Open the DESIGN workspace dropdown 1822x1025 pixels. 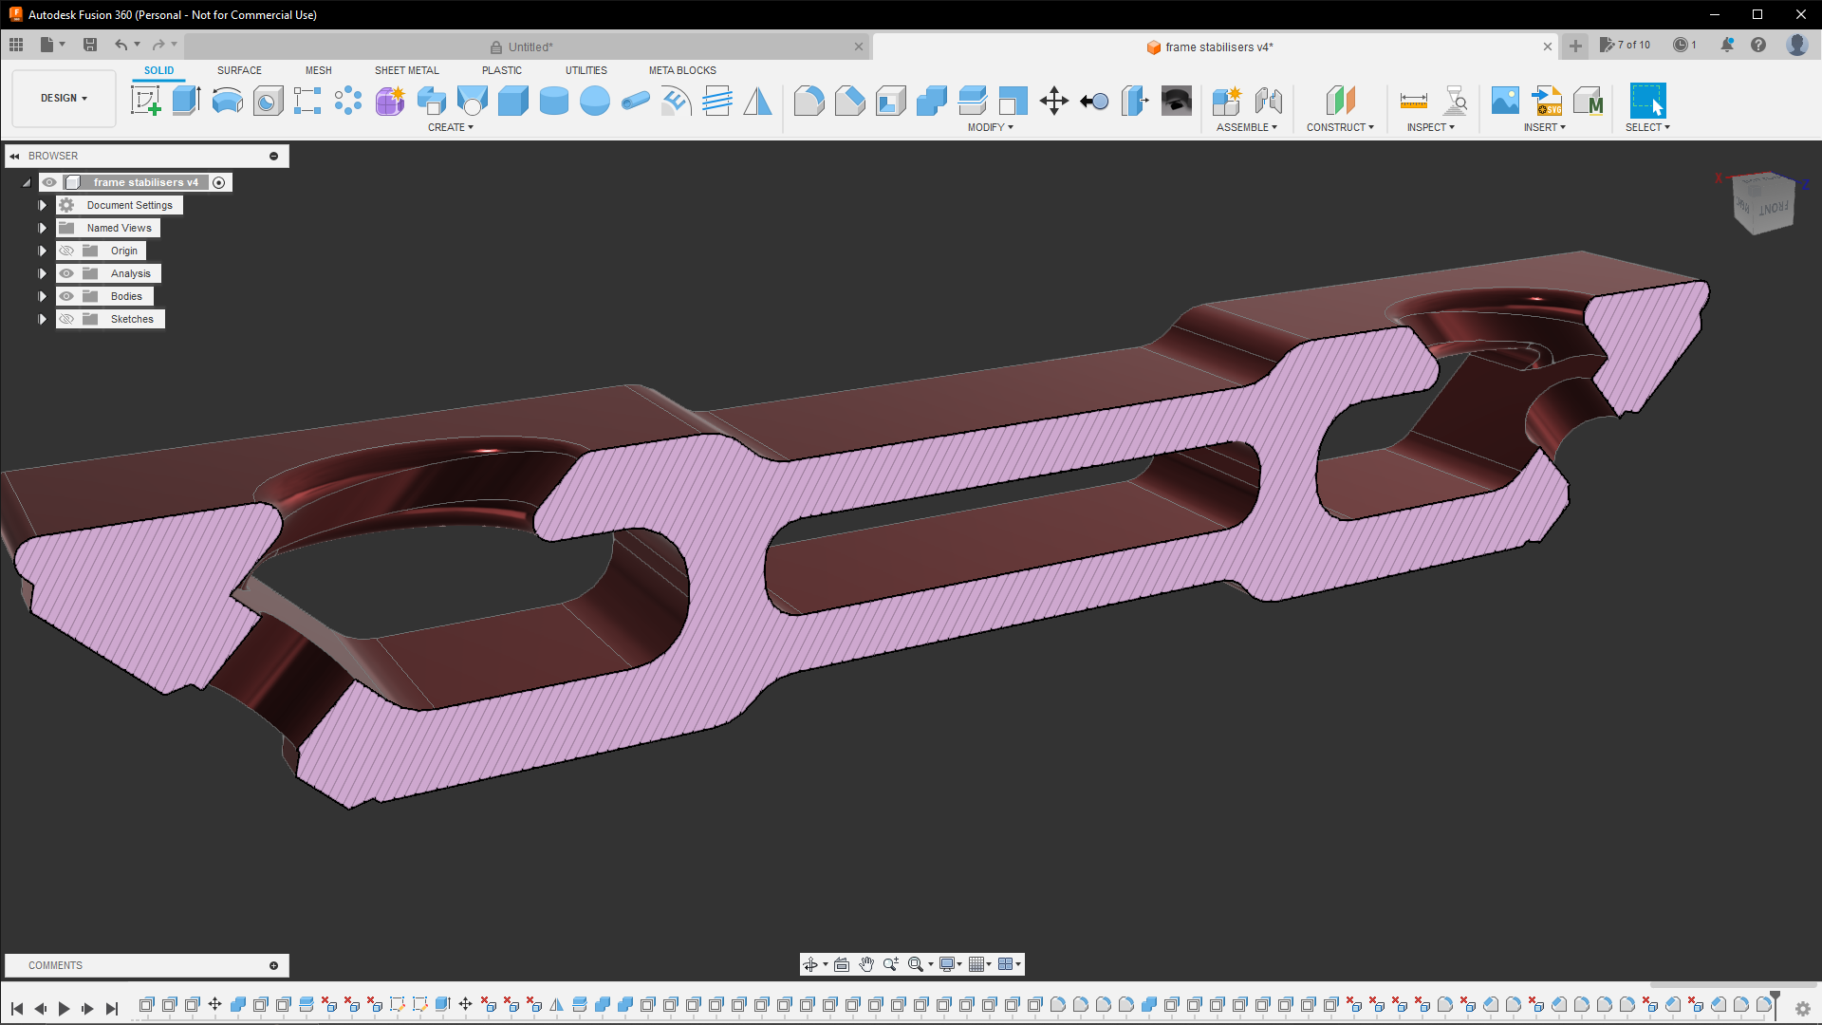[x=64, y=98]
